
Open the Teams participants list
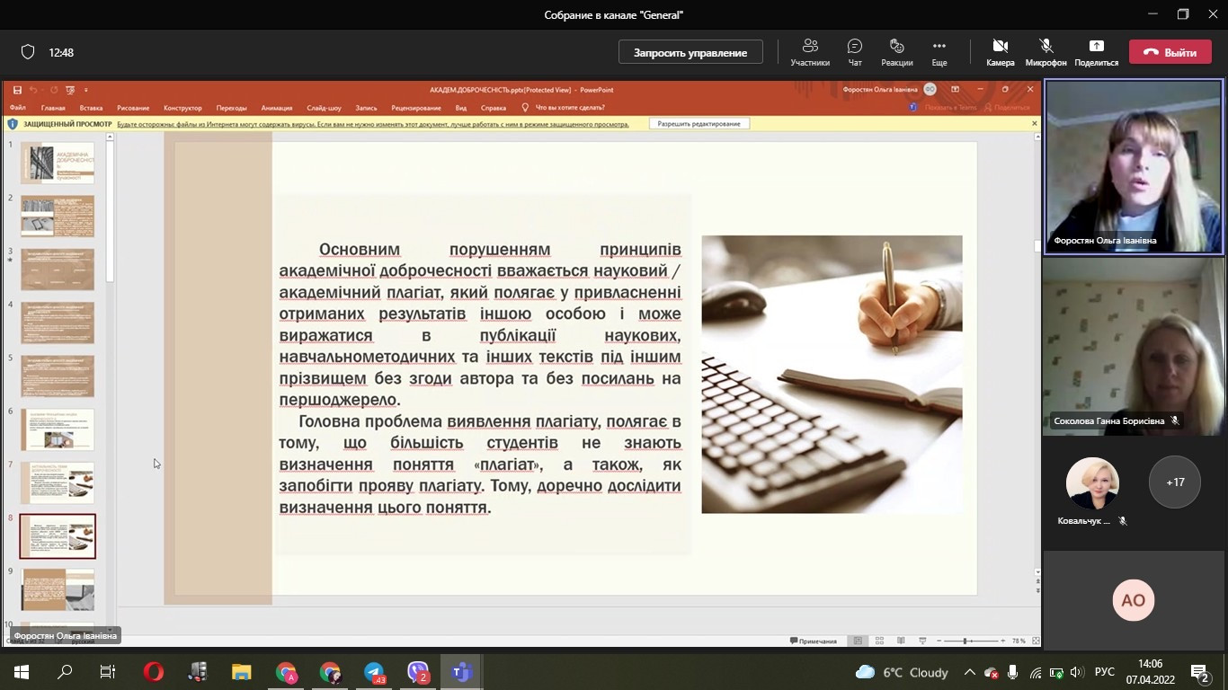click(x=810, y=52)
